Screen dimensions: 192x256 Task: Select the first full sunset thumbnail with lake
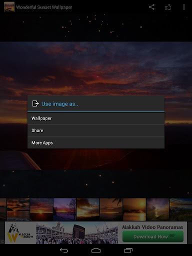pyautogui.click(x=18, y=209)
